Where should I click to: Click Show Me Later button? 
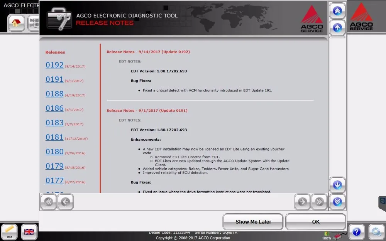tap(253, 222)
